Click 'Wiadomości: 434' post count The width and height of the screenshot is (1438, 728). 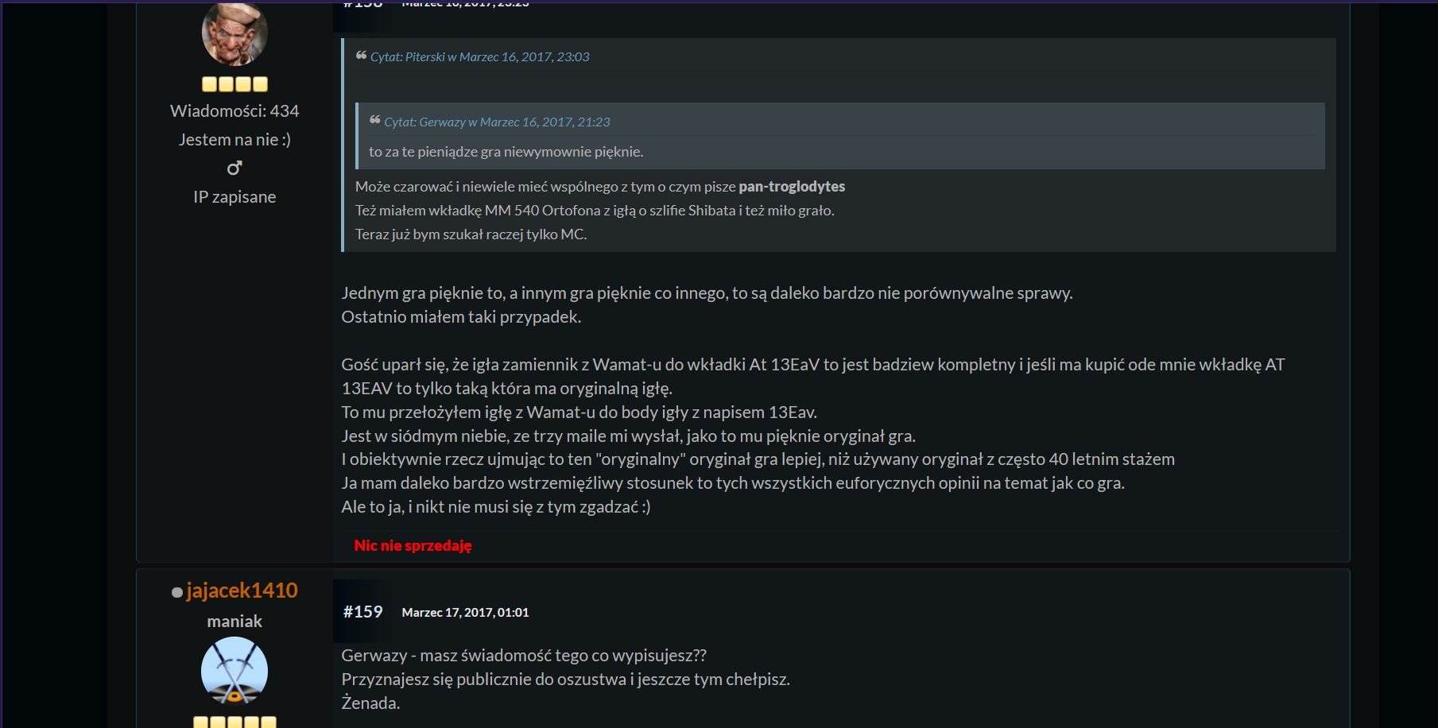[x=234, y=111]
